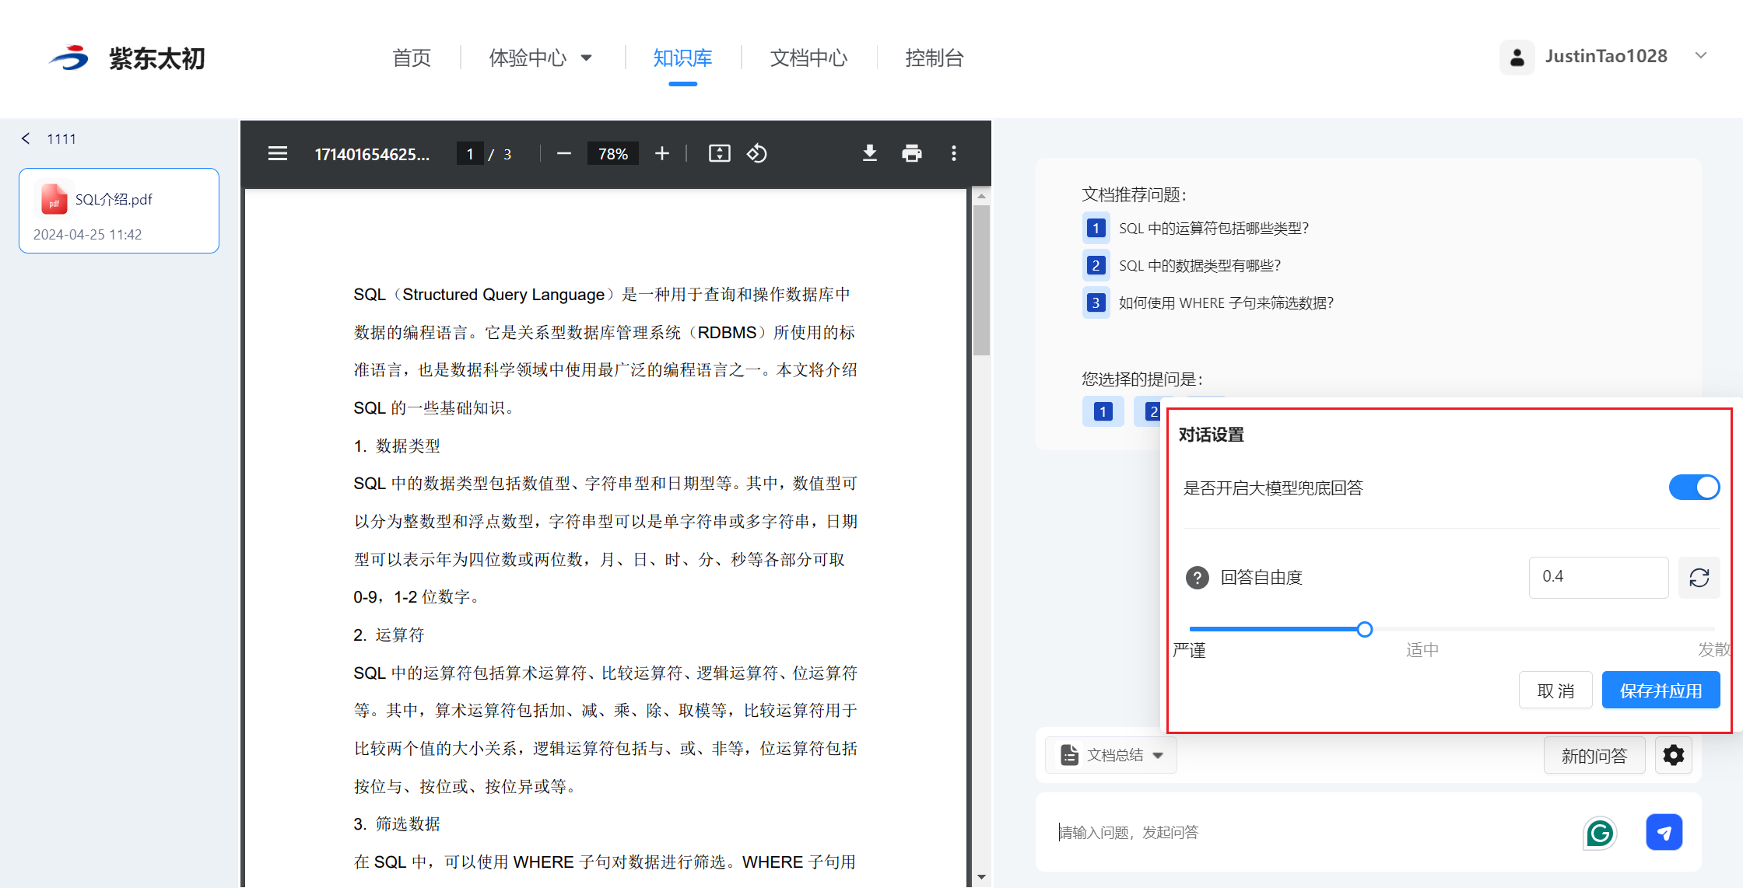Viewport: 1743px width, 888px height.
Task: Switch to the 知识库 tab
Action: pos(682,58)
